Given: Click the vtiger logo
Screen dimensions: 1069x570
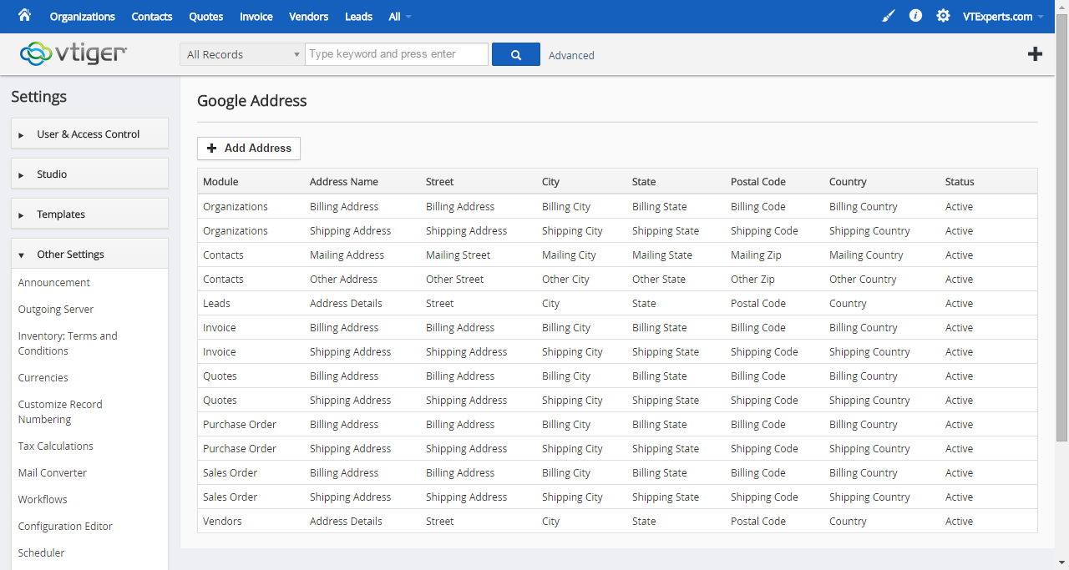Looking at the screenshot, I should coord(73,54).
